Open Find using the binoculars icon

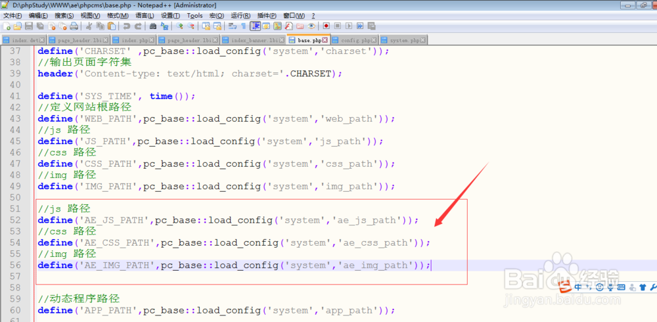(x=153, y=26)
